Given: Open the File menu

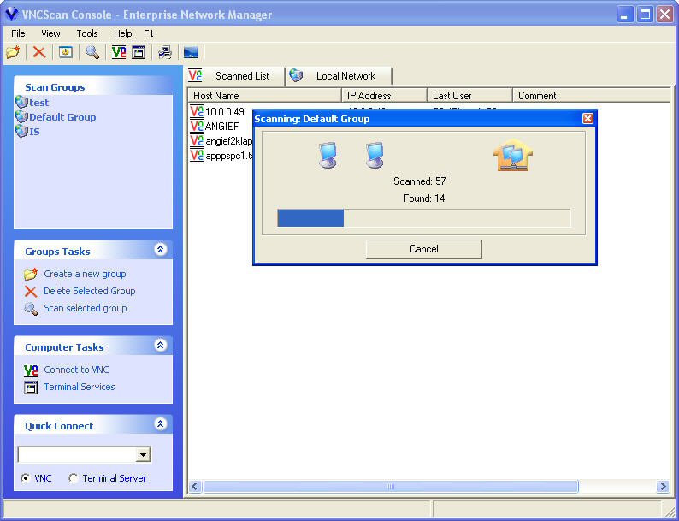Looking at the screenshot, I should (18, 33).
